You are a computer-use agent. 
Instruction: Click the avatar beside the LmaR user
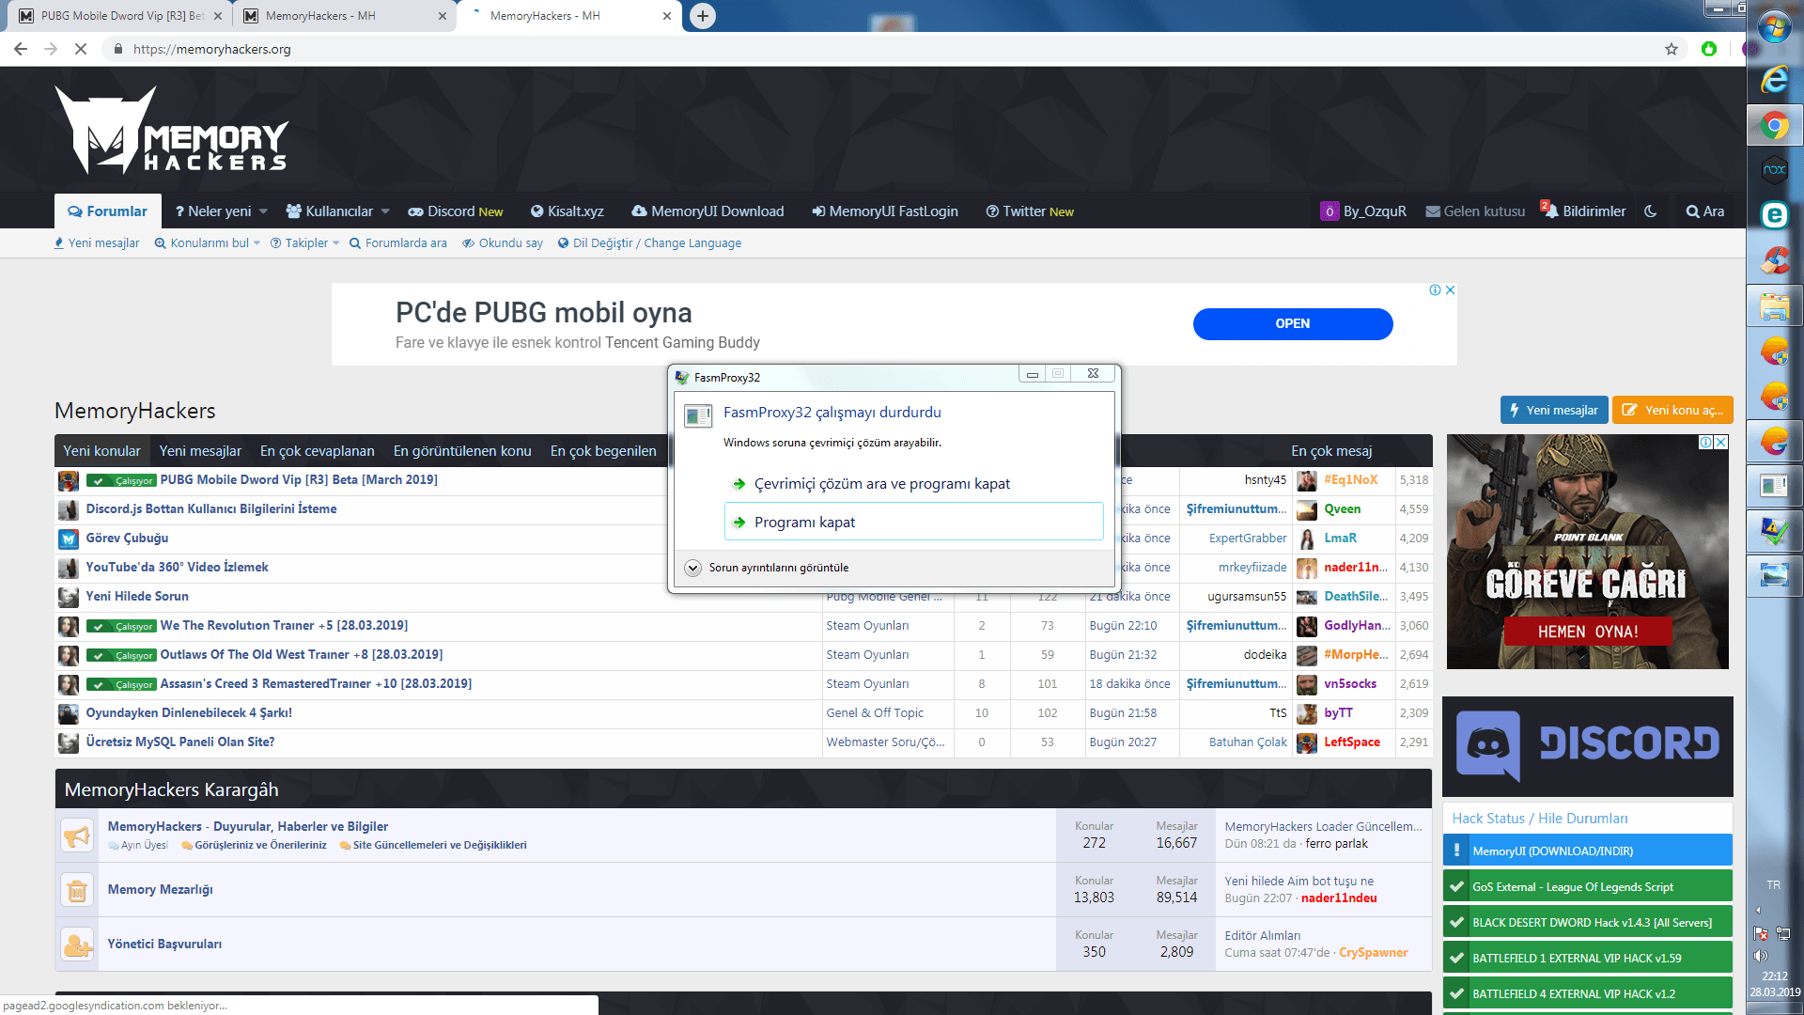coord(1307,539)
